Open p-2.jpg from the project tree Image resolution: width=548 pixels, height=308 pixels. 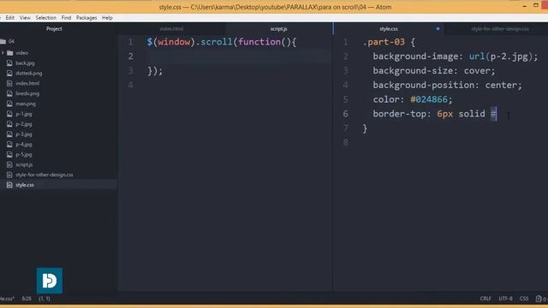[24, 123]
